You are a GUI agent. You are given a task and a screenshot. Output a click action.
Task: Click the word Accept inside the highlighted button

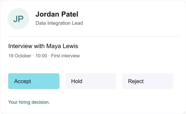point(22,81)
